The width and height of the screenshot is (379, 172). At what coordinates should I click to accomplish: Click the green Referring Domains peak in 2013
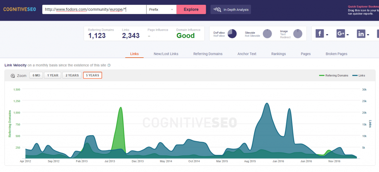tap(120, 108)
